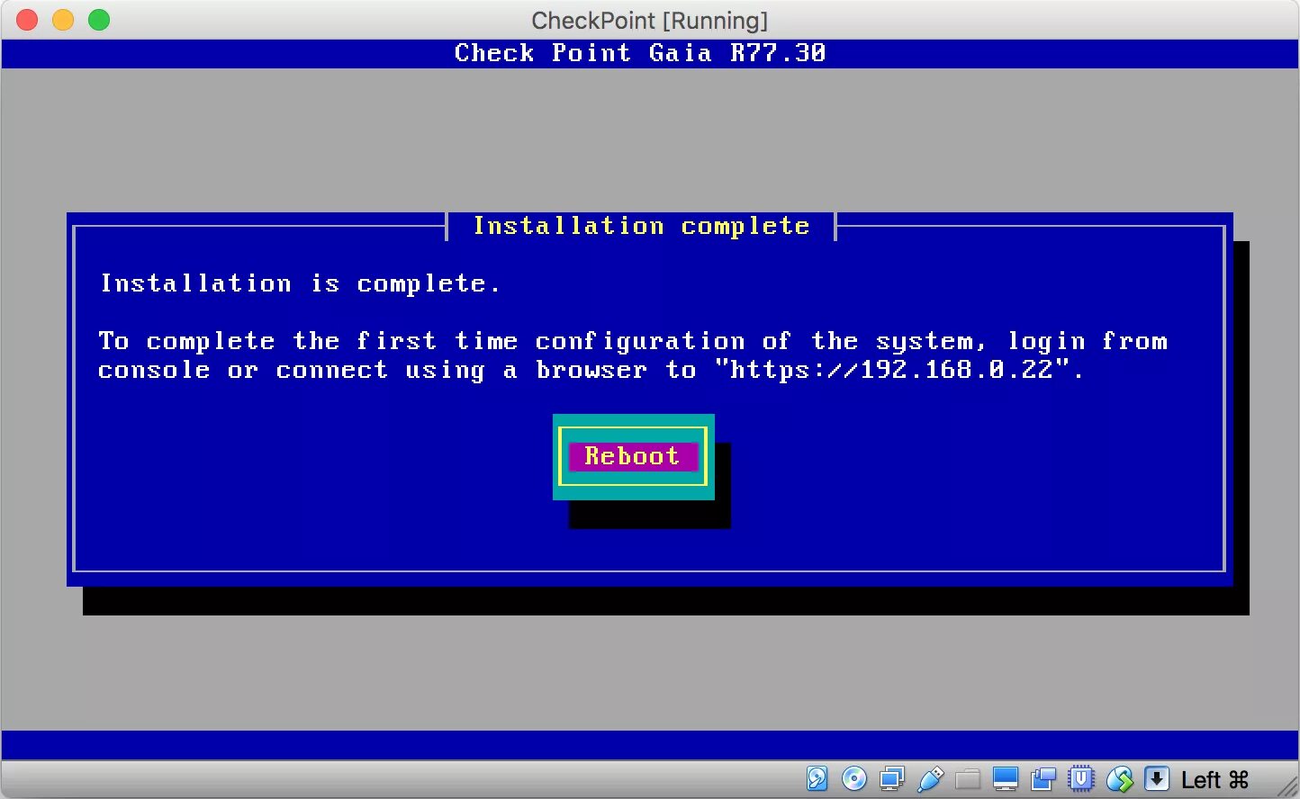Click the window resize grip corner
The image size is (1300, 799).
coord(1287,787)
